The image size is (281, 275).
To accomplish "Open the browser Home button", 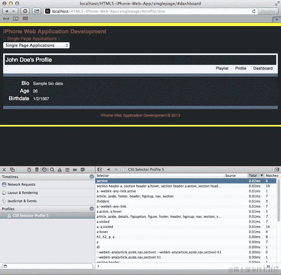I will (x=25, y=11).
